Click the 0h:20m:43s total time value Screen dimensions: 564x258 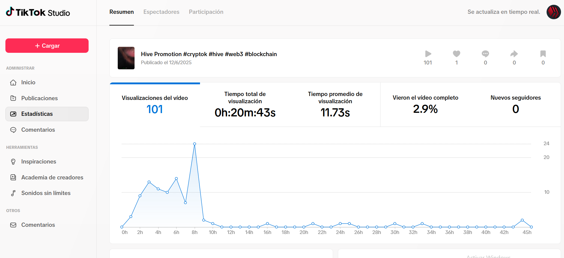click(x=245, y=113)
